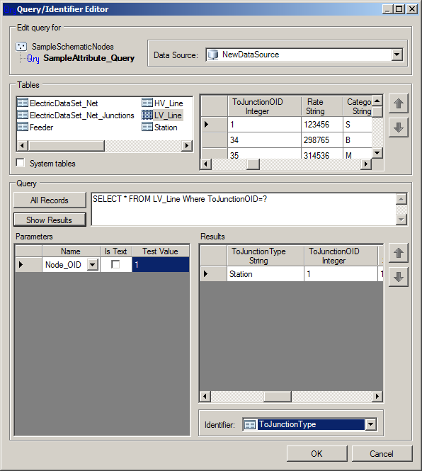Screen dimensions: 422x471
Task: Move table column down with Tables down arrow
Action: click(x=398, y=127)
